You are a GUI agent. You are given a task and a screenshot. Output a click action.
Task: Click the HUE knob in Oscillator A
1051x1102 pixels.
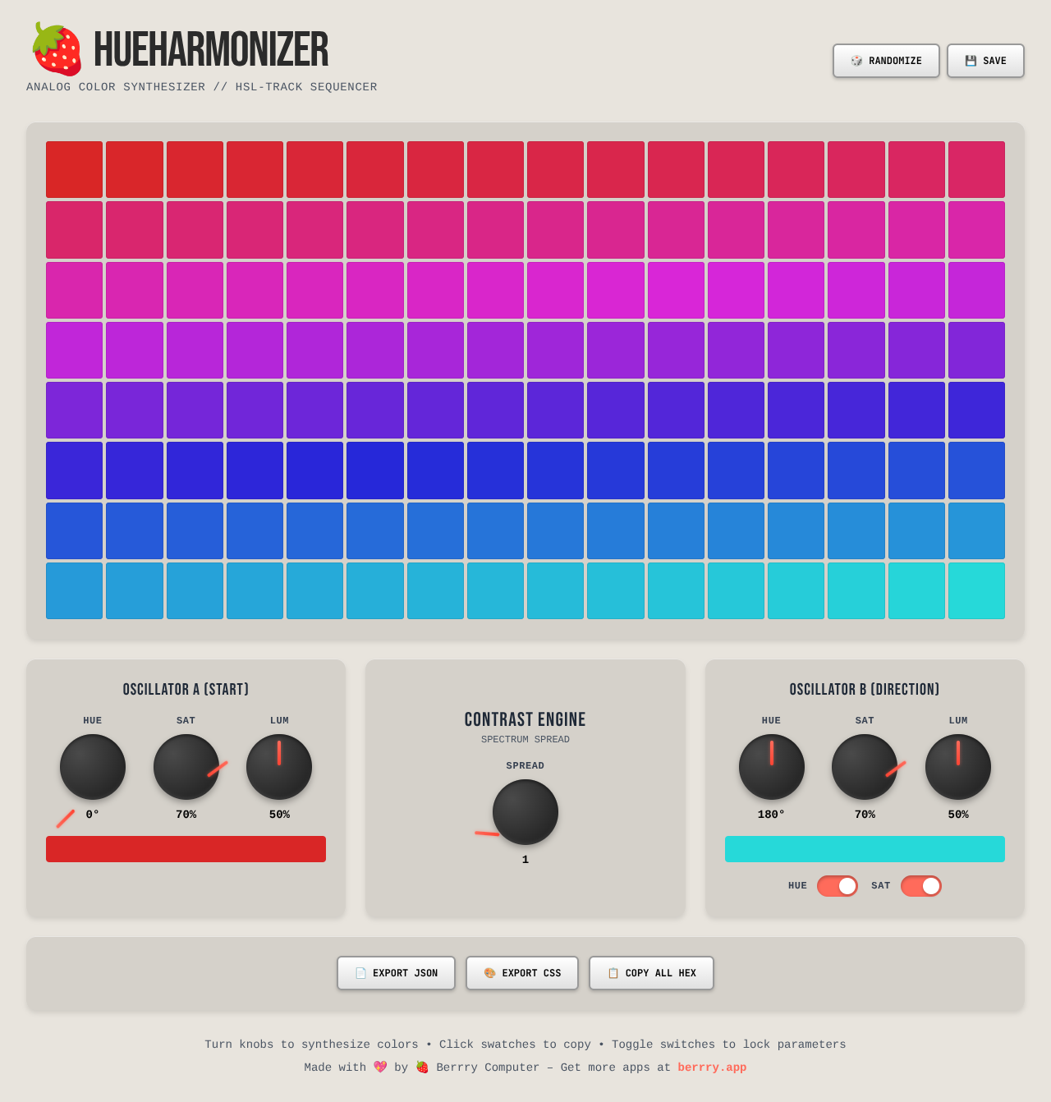point(92,767)
